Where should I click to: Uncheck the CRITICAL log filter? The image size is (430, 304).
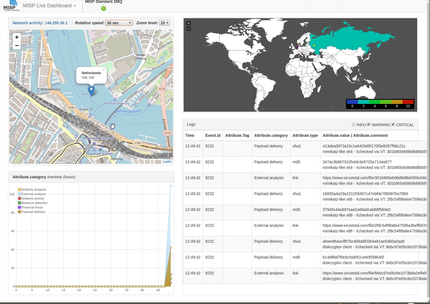click(x=393, y=124)
